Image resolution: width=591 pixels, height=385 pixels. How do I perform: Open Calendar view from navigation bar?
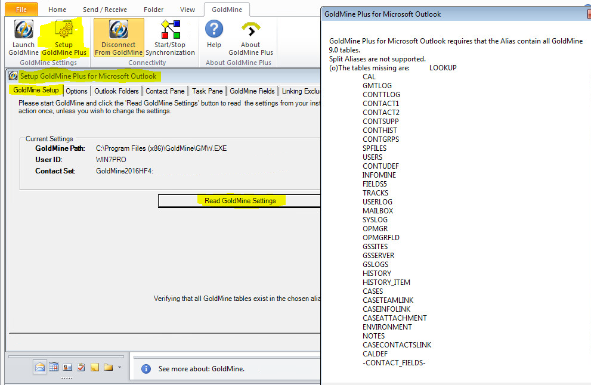point(54,367)
